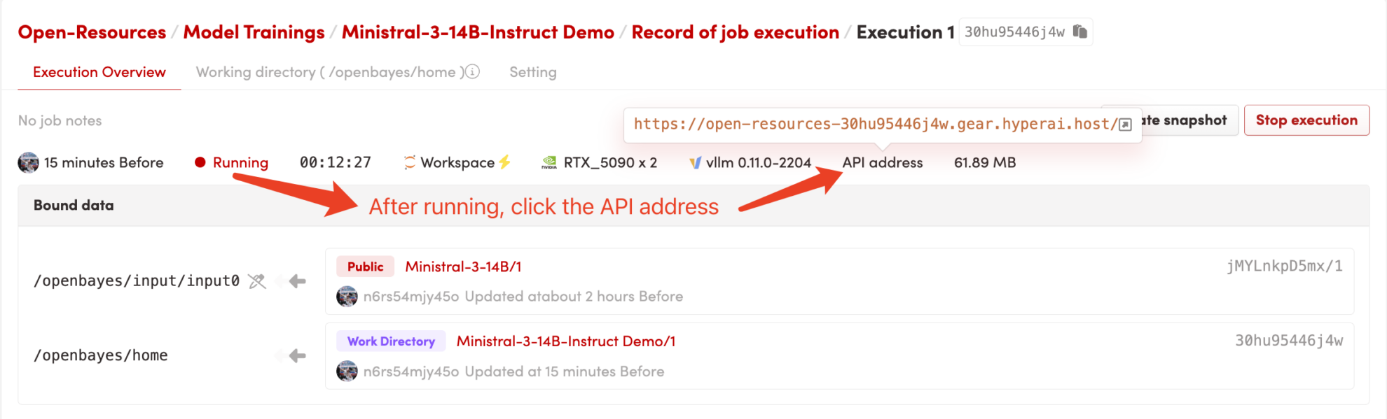The image size is (1387, 419).
Task: Click the API address link
Action: pos(883,162)
